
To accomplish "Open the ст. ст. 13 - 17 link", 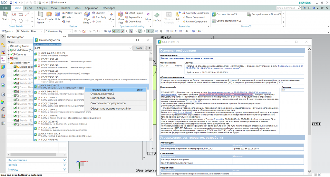I will coord(193,101).
